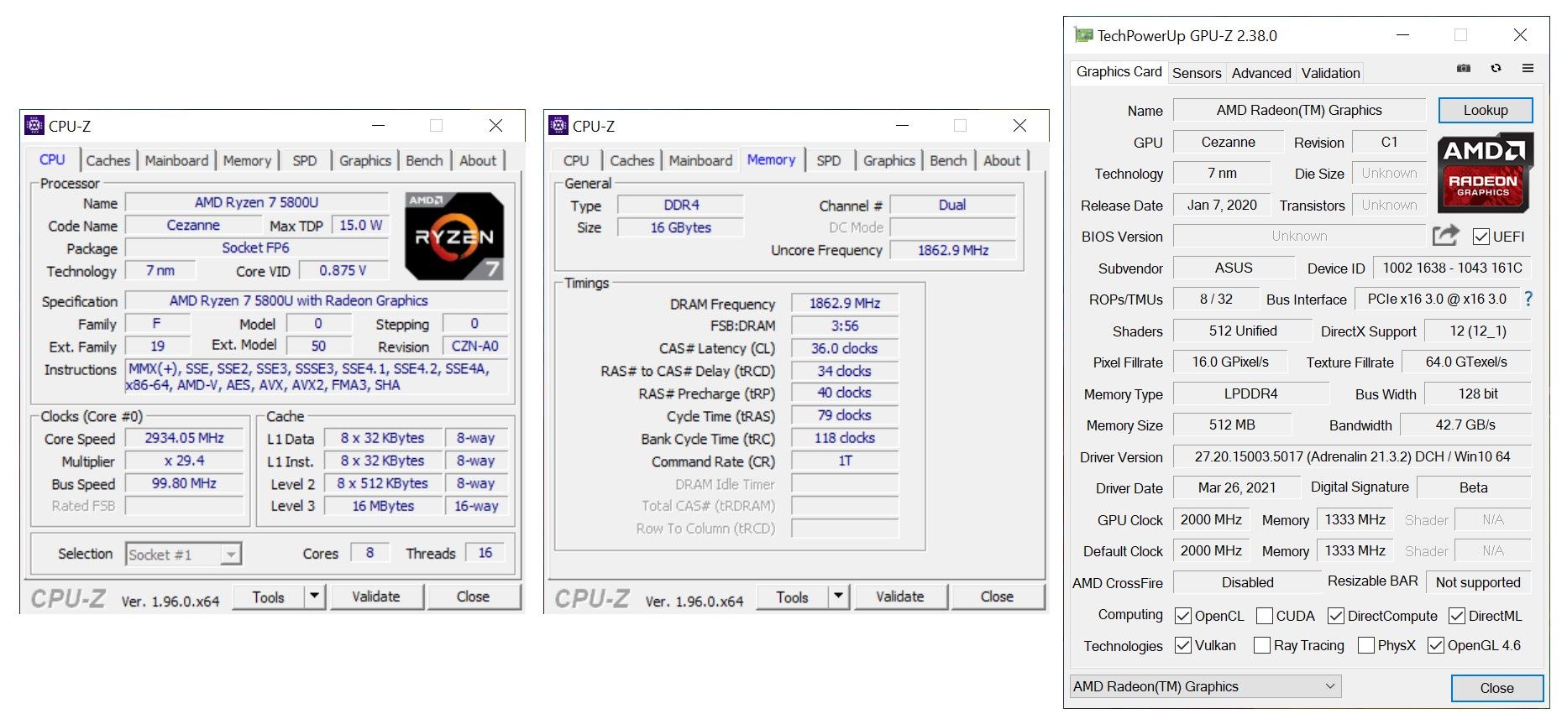Click the Max TDP value 15.0 W

(360, 225)
